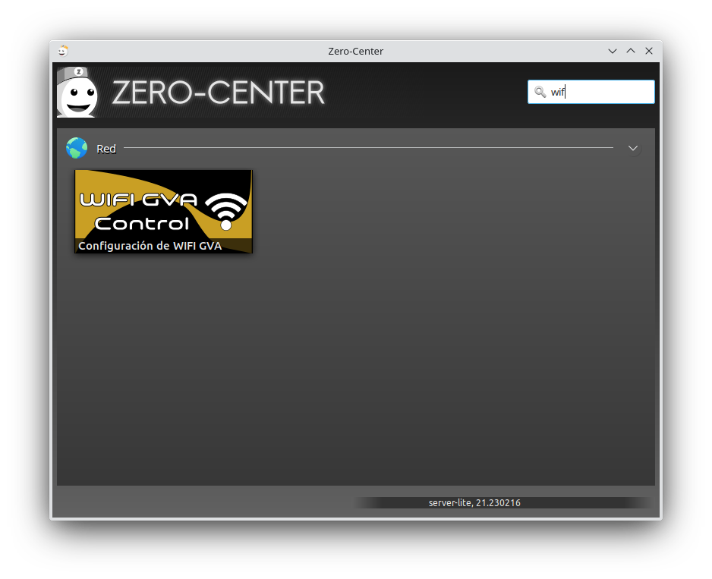Click the server-lite version status bar text
The image size is (712, 579).
click(x=474, y=503)
